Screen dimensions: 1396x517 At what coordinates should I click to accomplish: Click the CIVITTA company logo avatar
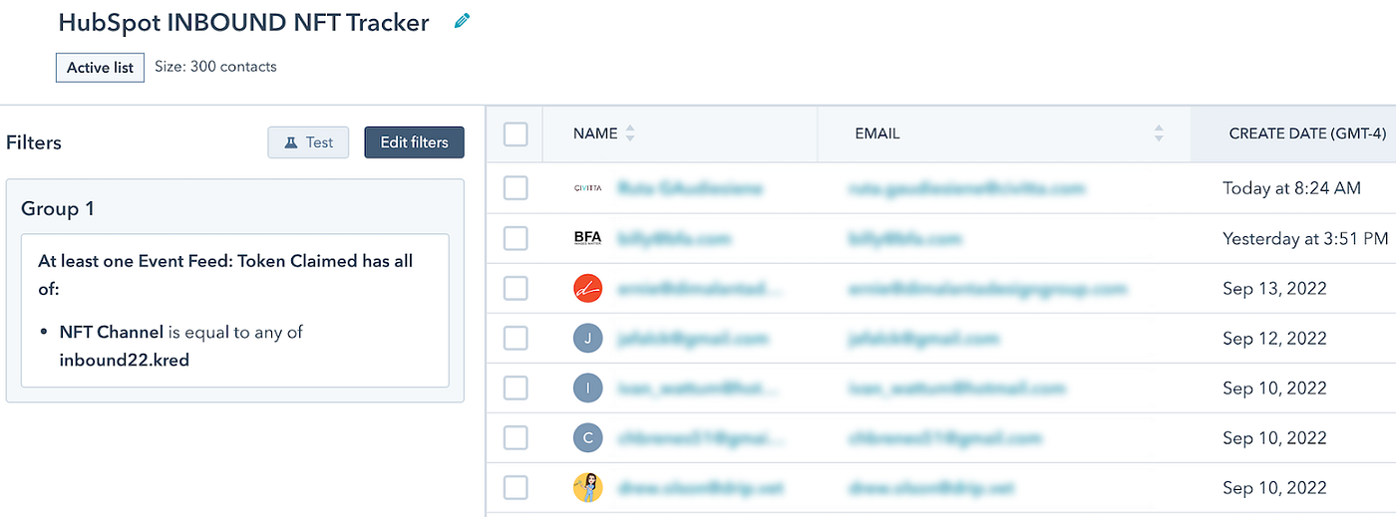(588, 188)
